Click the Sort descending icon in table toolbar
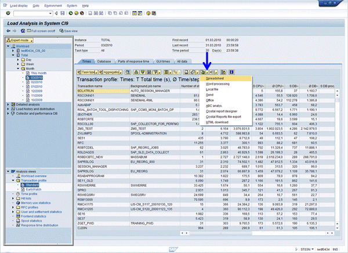 (x=143, y=72)
